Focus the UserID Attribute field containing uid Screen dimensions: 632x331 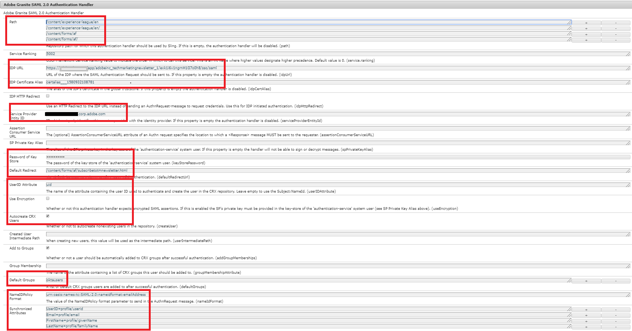click(338, 185)
